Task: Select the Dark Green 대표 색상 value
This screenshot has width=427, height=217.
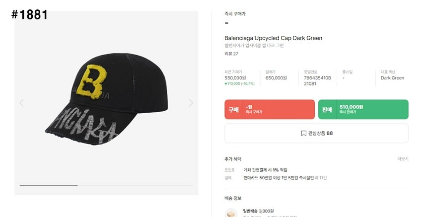Action: point(392,78)
